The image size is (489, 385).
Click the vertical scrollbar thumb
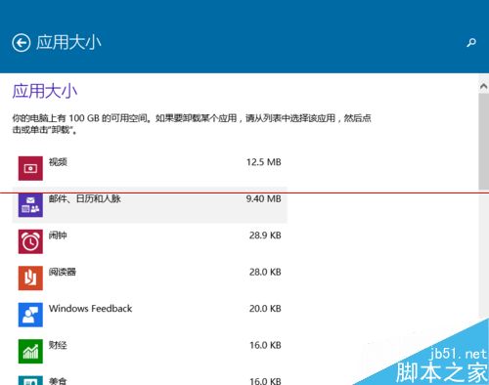pos(484,142)
